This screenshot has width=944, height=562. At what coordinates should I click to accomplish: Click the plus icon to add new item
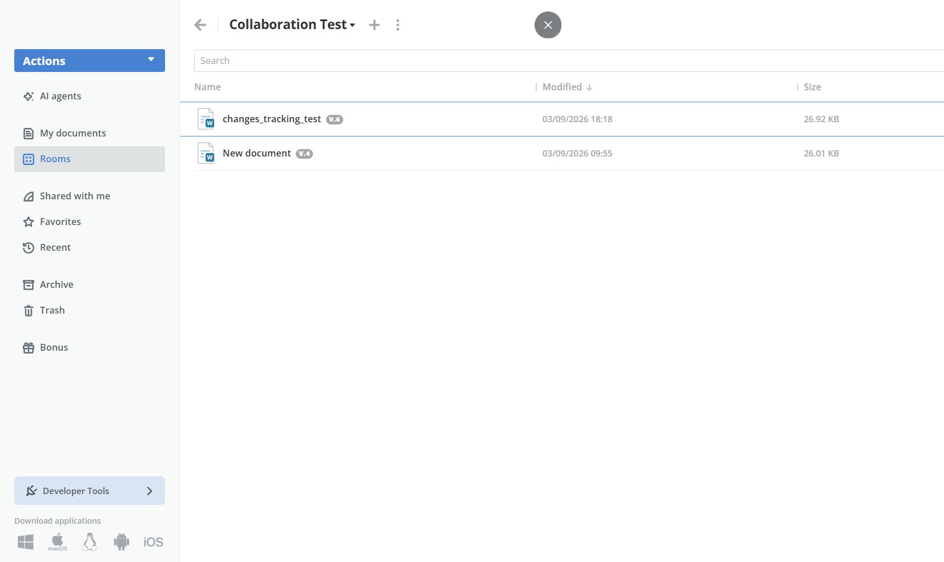374,25
